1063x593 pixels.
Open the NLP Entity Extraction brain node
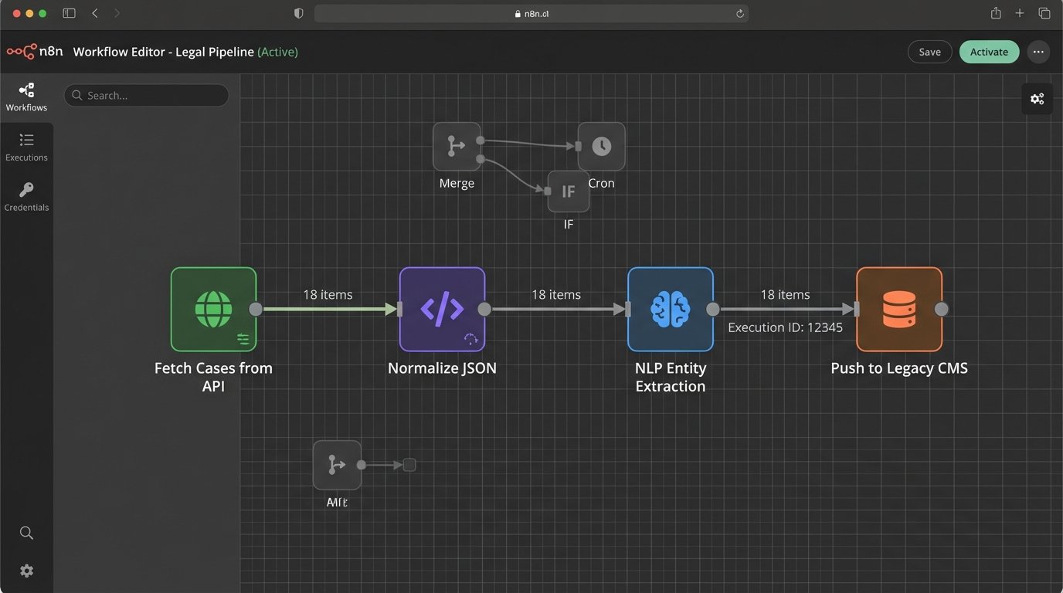click(x=670, y=309)
